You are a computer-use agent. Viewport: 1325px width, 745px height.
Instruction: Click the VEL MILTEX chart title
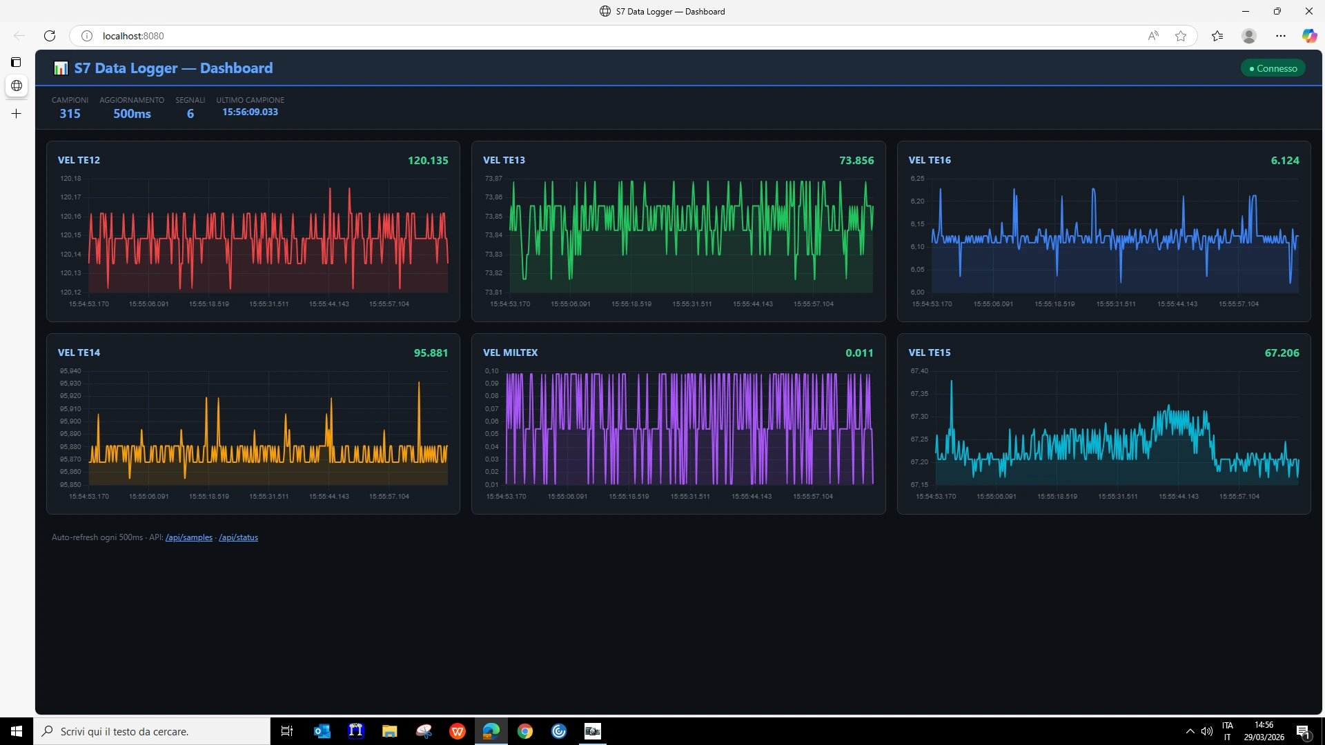[x=510, y=352]
